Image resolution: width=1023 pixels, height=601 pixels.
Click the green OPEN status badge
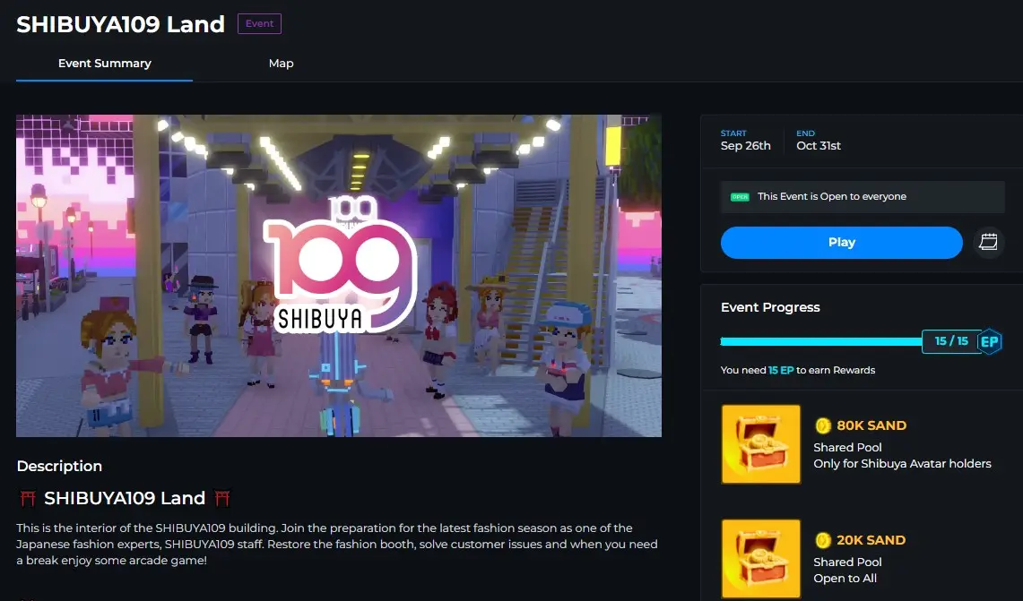[x=739, y=197]
